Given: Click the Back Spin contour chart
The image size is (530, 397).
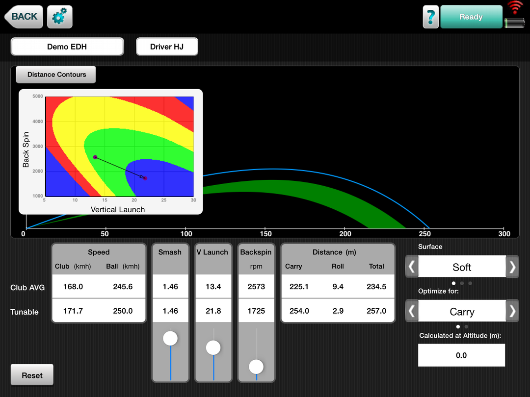Looking at the screenshot, I should [119, 146].
